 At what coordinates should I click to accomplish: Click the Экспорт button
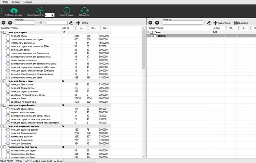pos(241,23)
